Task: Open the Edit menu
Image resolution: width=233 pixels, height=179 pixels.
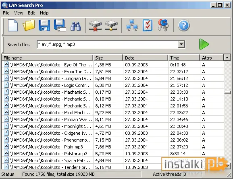Action: coord(31,13)
